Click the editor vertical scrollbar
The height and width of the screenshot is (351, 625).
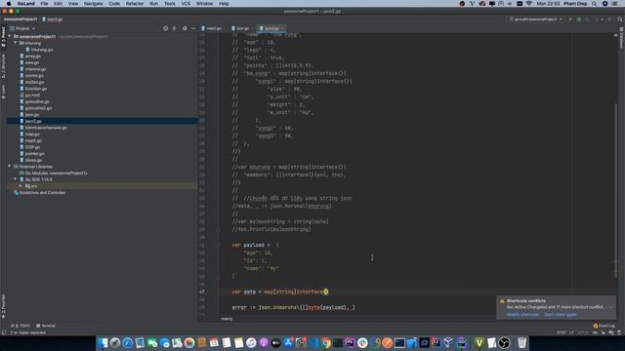(x=615, y=191)
